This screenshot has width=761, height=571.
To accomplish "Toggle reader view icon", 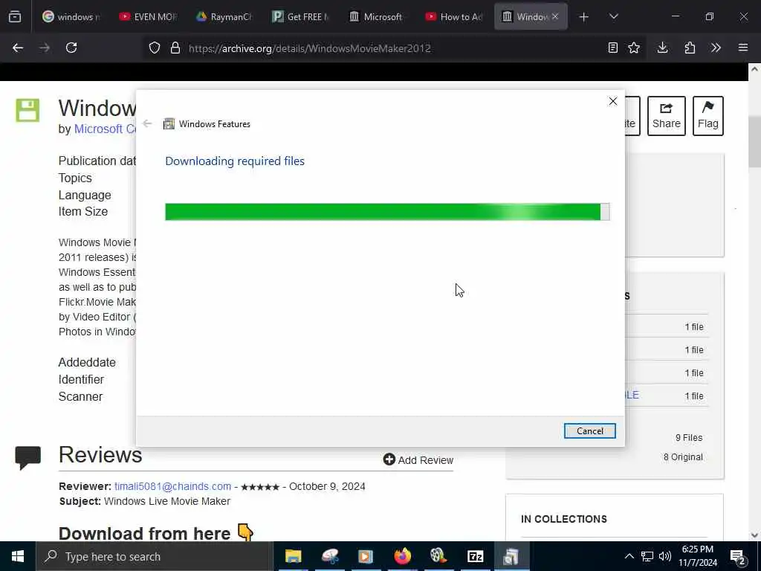I will tap(612, 48).
